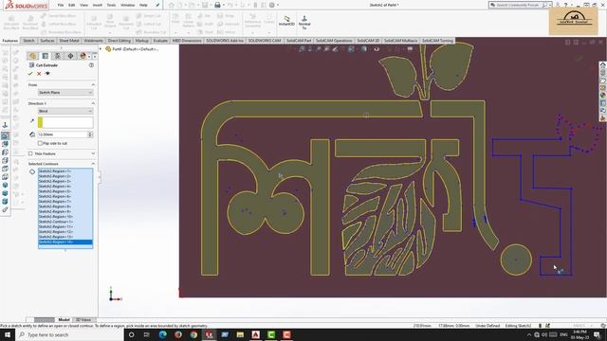Click the magnifier icon in the search box
Screen dimensions: 607x341
pos(544,5)
